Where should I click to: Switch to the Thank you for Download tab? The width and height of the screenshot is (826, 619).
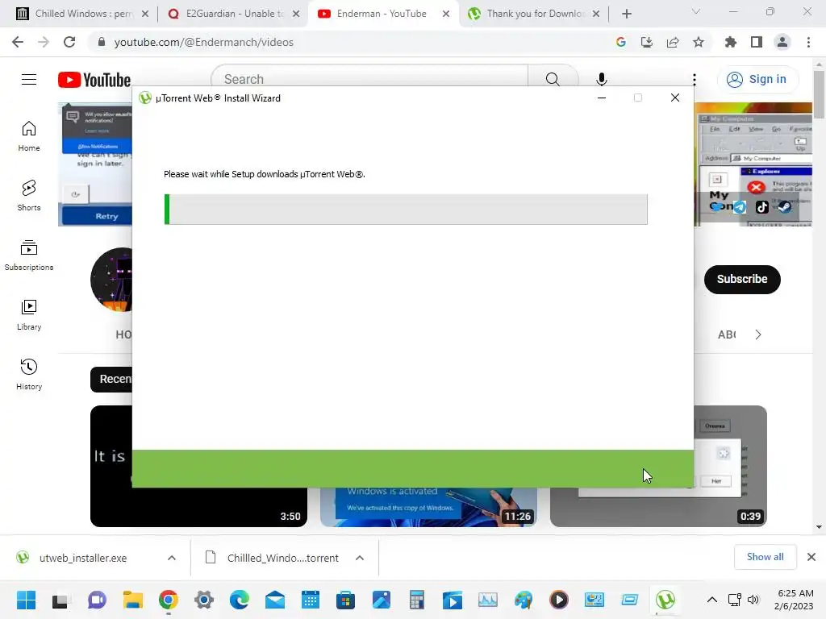[534, 14]
